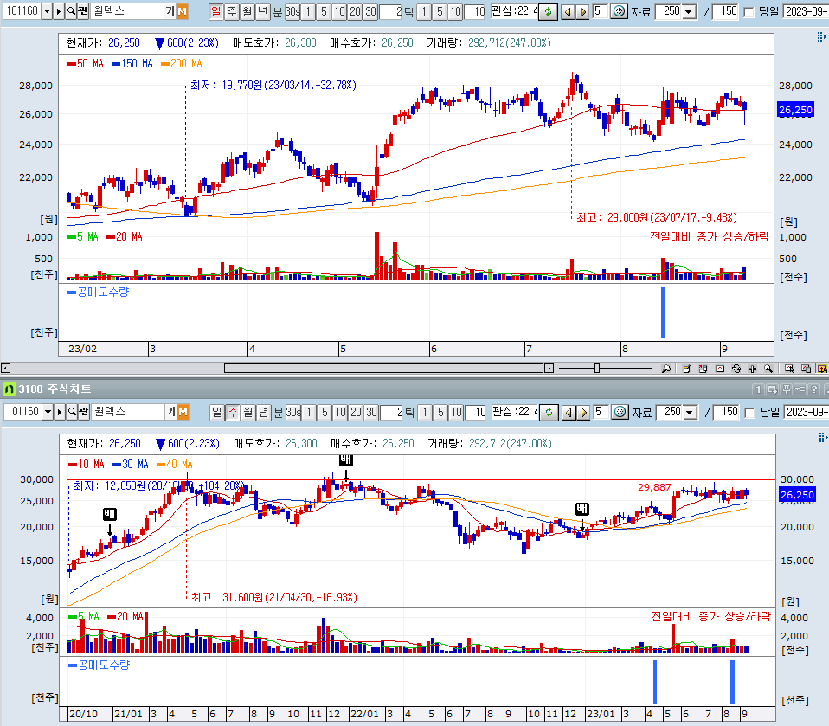Click the 29,887 price label on weekly chart

[654, 487]
